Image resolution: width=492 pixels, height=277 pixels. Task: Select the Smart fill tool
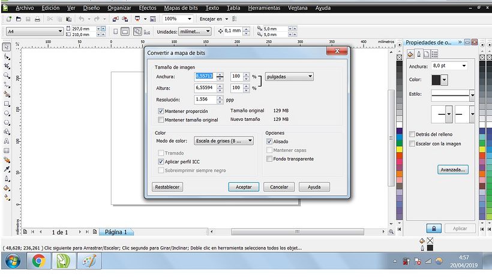6,94
